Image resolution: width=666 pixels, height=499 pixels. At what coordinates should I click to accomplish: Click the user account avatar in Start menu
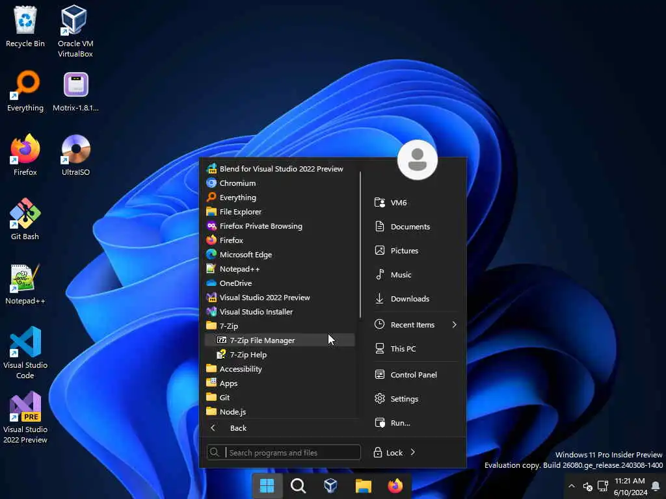click(x=417, y=160)
